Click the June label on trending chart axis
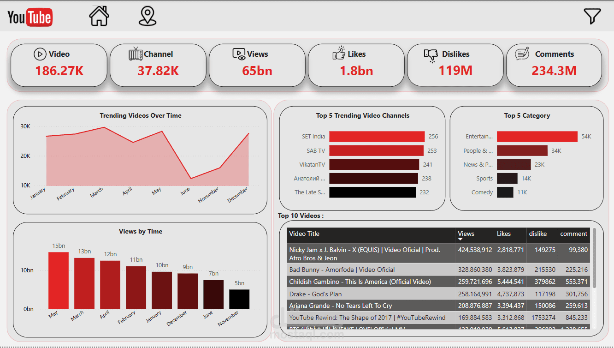This screenshot has height=348, width=614. [185, 191]
